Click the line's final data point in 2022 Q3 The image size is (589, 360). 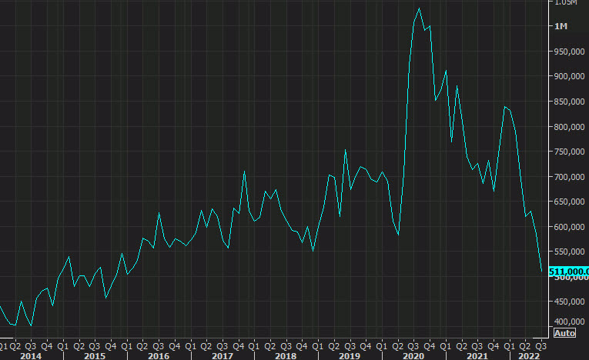[x=541, y=270]
